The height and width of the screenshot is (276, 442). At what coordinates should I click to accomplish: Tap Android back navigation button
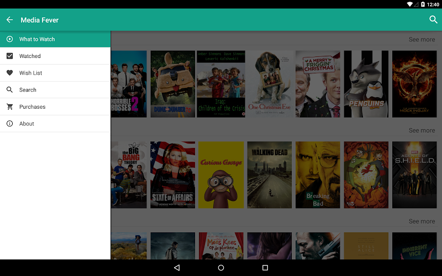(x=177, y=268)
